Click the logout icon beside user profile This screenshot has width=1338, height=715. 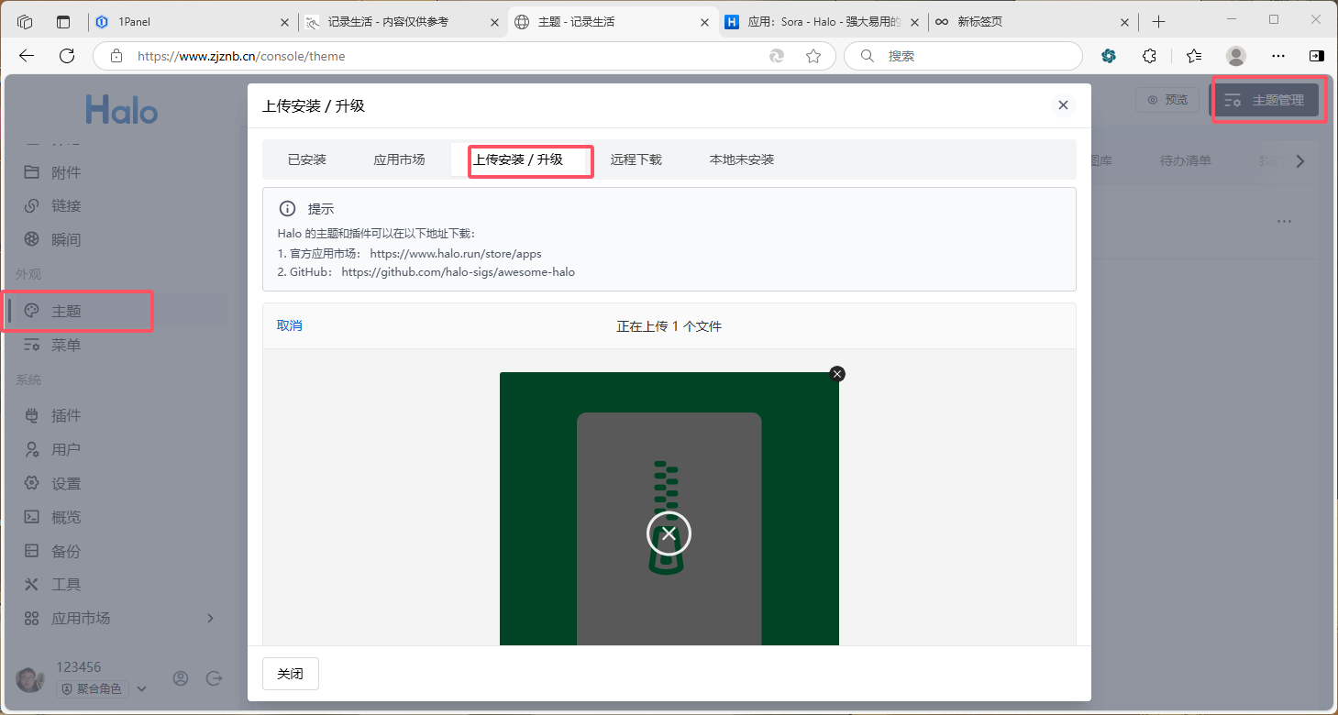point(215,678)
